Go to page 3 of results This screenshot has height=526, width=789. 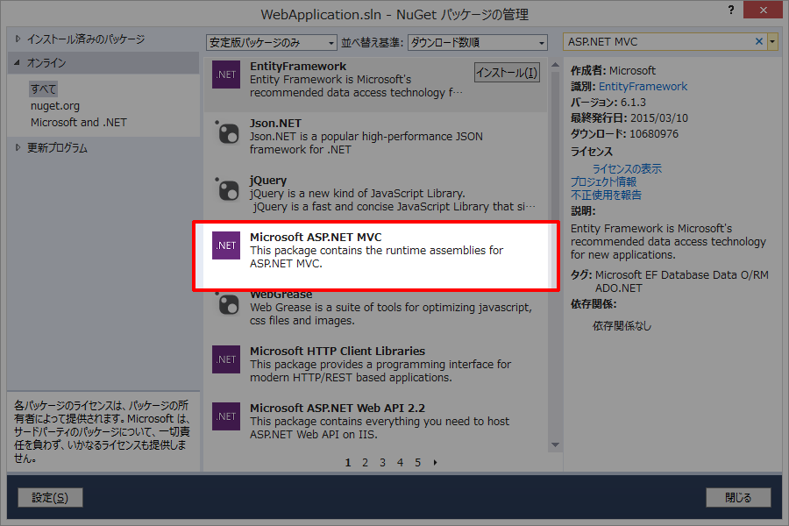click(x=382, y=463)
